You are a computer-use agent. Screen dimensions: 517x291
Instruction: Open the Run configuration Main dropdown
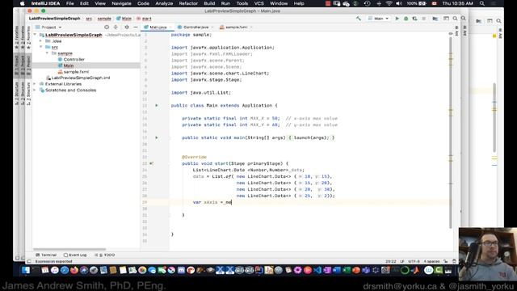(378, 19)
